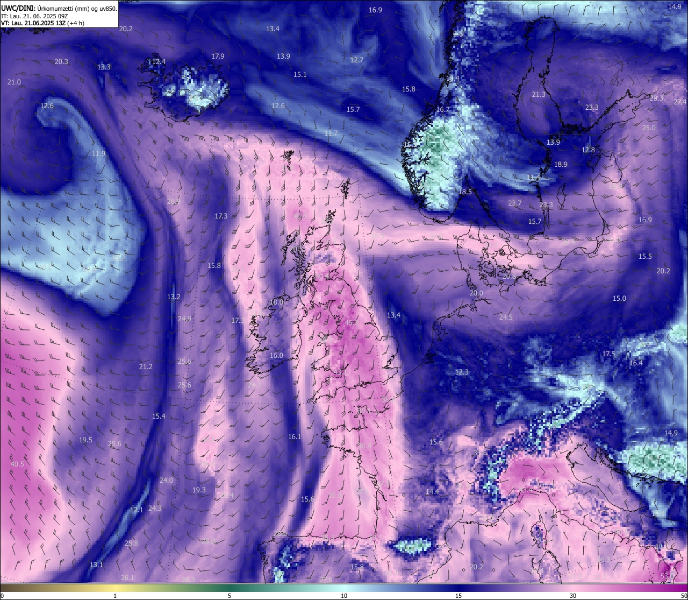This screenshot has width=688, height=600.
Task: Click the 53.0 value on the map
Action: pos(666,576)
